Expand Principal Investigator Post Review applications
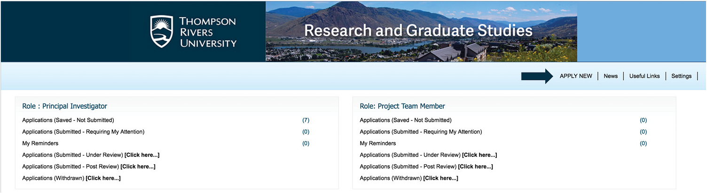The width and height of the screenshot is (707, 193). (138, 167)
